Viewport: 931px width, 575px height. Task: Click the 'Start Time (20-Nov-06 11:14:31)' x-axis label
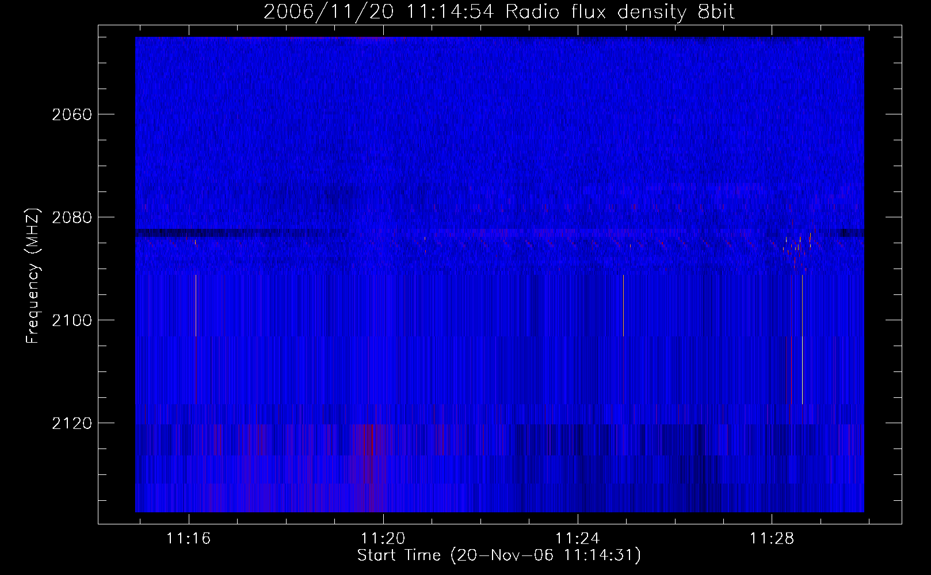pyautogui.click(x=499, y=555)
